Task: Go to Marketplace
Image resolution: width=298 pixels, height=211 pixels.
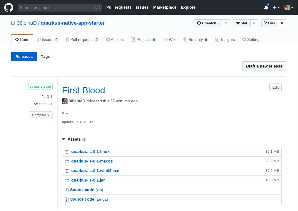Action: (165, 7)
